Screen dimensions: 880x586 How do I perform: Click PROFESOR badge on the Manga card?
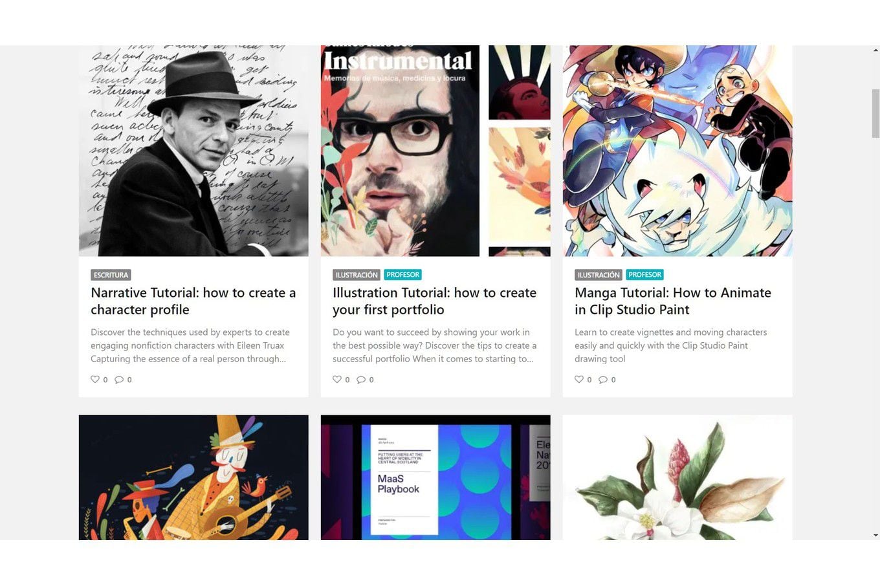tap(645, 275)
